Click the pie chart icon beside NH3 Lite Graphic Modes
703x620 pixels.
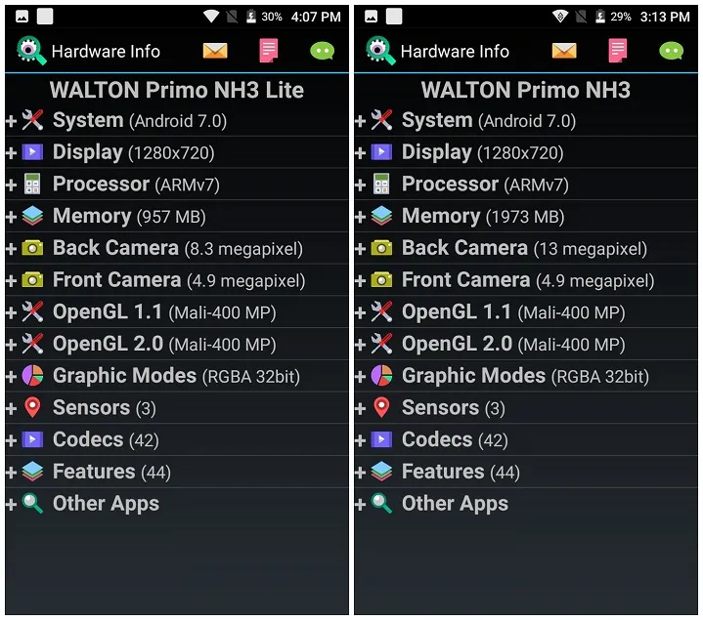click(x=32, y=376)
